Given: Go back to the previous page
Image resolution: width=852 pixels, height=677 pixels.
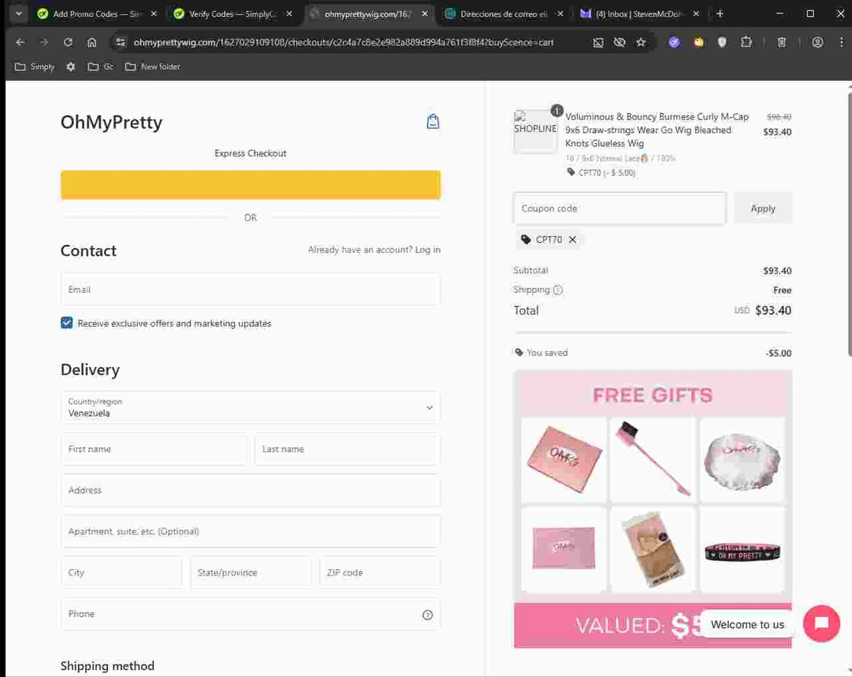Looking at the screenshot, I should (20, 42).
